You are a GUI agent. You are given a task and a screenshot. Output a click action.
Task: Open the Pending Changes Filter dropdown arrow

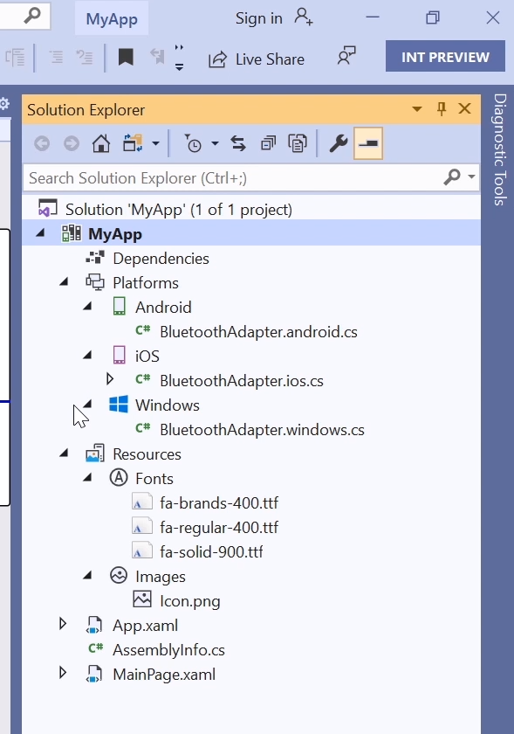coord(215,143)
